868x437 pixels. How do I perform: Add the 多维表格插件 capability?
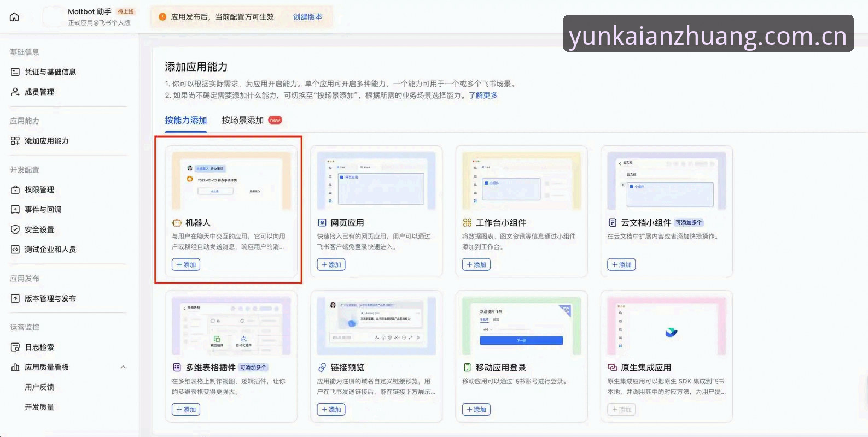coord(186,409)
